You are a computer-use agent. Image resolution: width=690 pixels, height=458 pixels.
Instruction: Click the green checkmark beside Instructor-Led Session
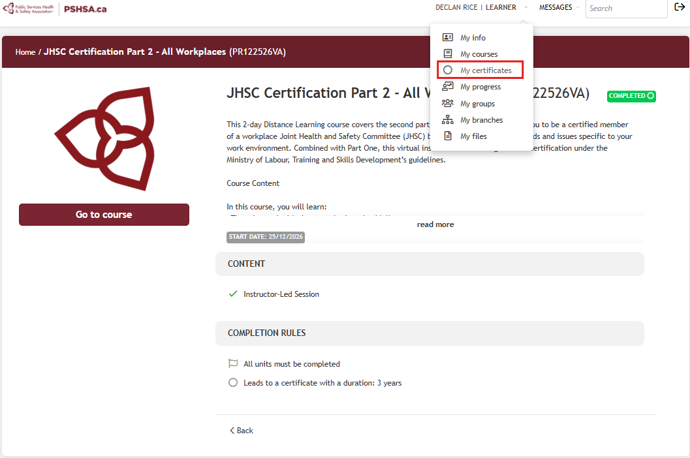tap(233, 294)
